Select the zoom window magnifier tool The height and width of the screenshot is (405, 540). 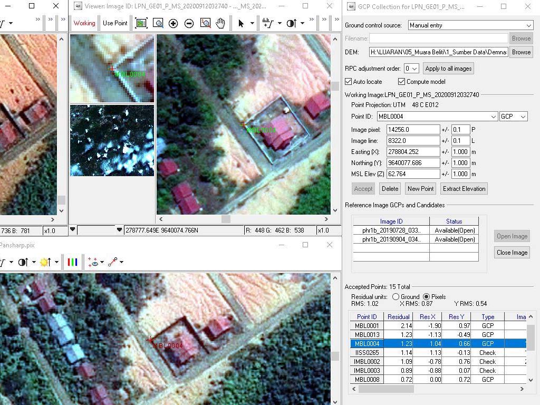tap(158, 23)
